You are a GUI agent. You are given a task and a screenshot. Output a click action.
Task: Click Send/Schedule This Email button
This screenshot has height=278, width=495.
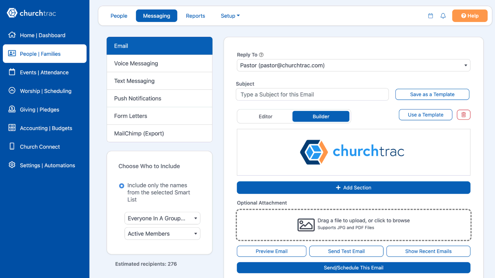354,267
